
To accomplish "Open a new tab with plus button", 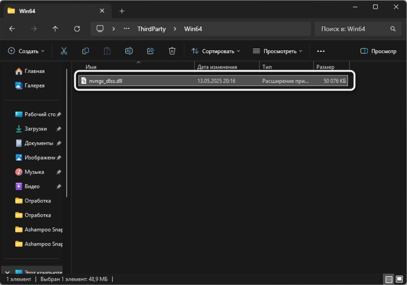I will click(x=122, y=11).
